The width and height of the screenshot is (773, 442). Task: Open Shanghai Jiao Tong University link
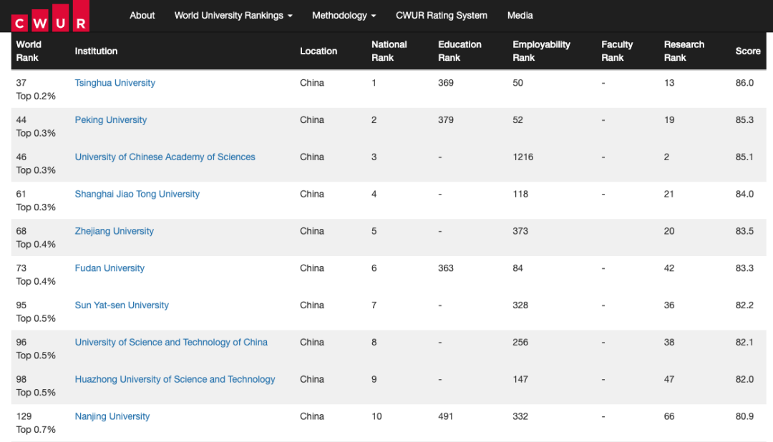(137, 194)
